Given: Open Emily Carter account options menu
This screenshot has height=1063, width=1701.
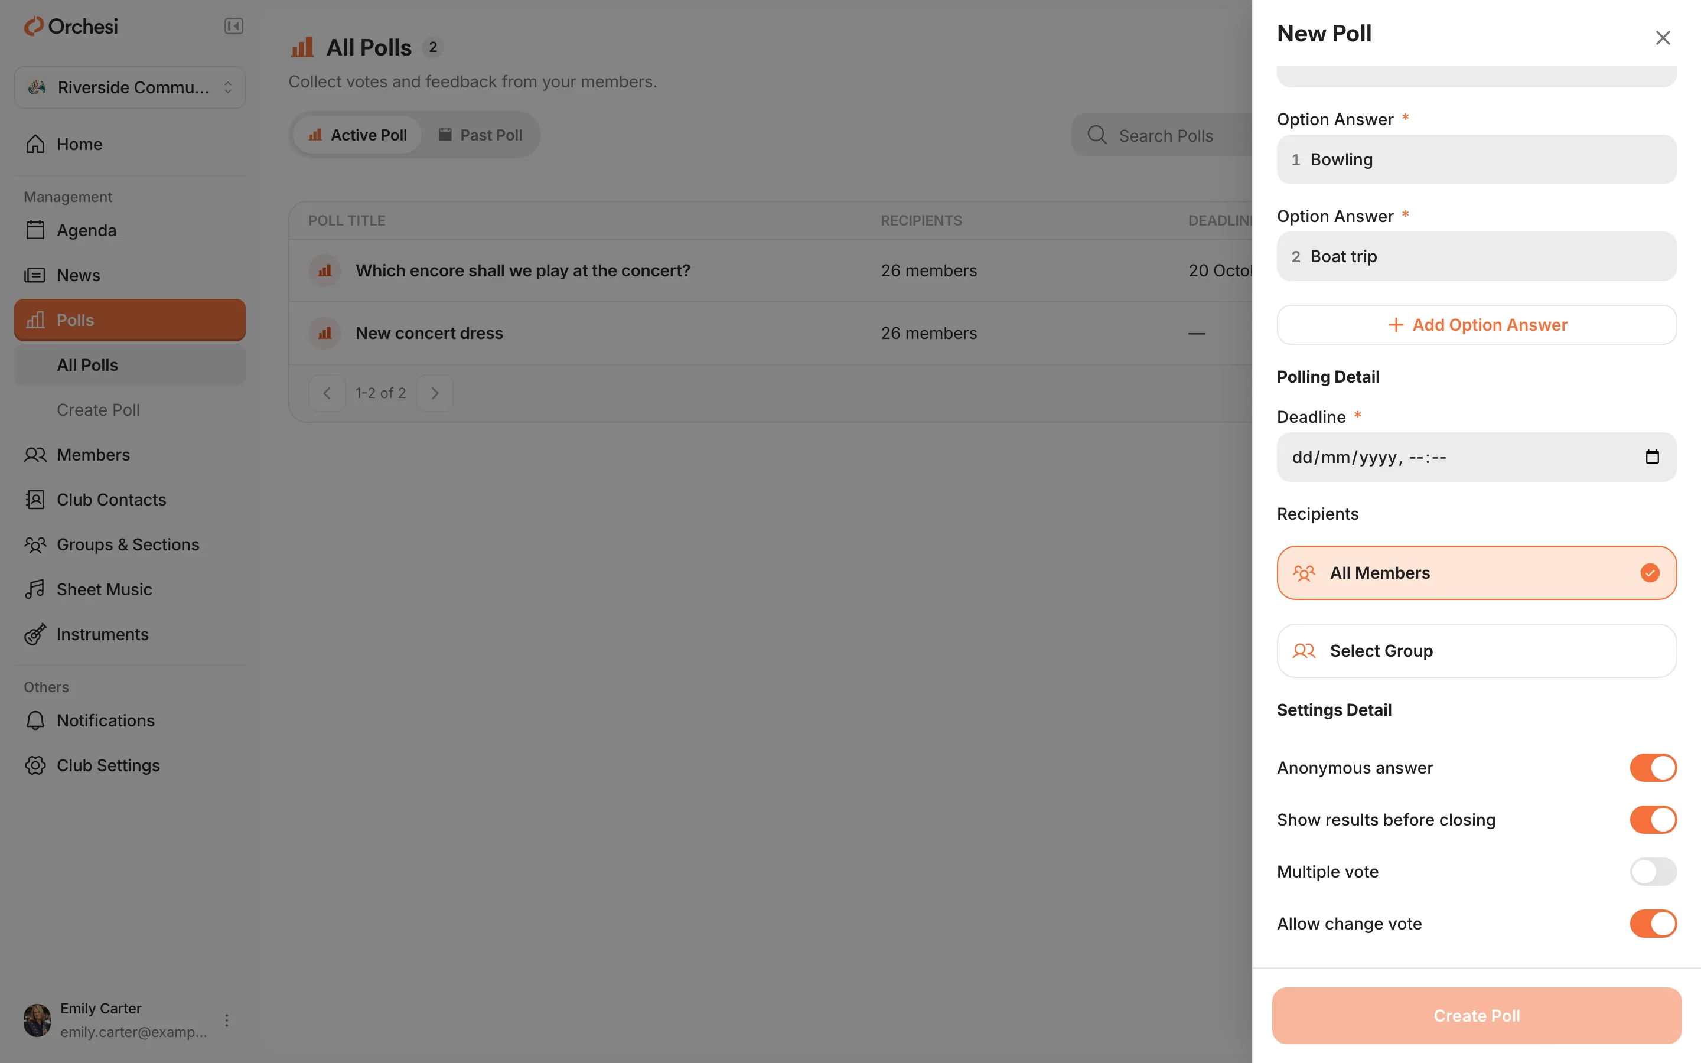Looking at the screenshot, I should click(226, 1020).
